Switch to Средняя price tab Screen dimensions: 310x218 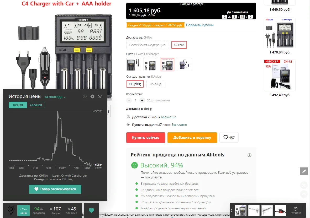pyautogui.click(x=36, y=105)
